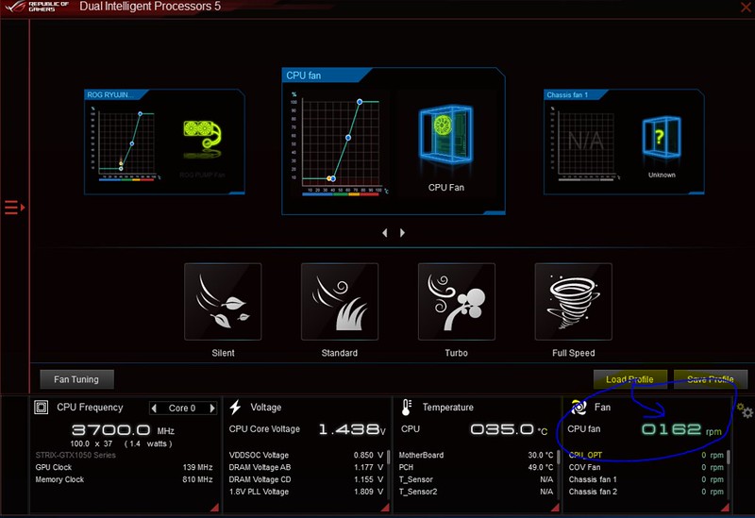755x518 pixels.
Task: Open settings gear beside Fan panel
Action: [x=745, y=411]
